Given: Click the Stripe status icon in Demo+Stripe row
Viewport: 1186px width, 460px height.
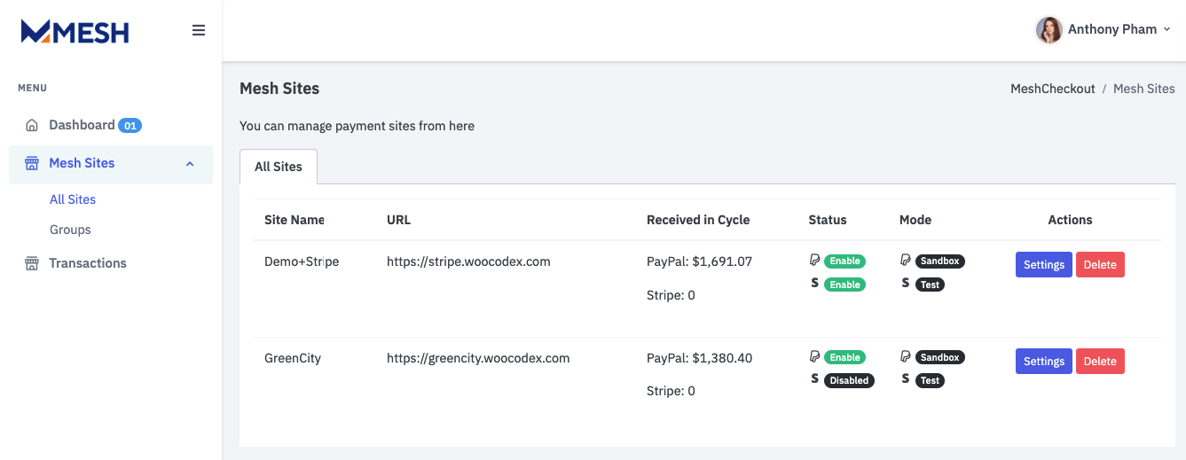Looking at the screenshot, I should point(815,284).
